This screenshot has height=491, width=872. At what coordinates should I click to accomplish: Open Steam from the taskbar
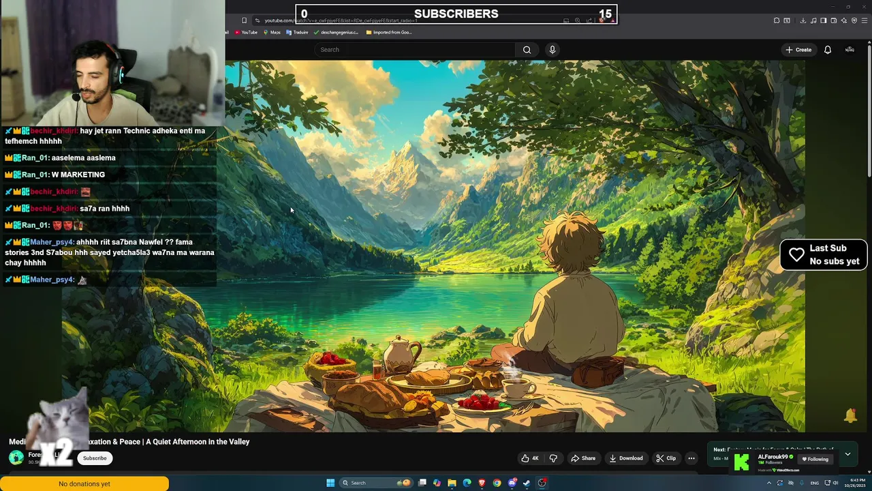(527, 483)
